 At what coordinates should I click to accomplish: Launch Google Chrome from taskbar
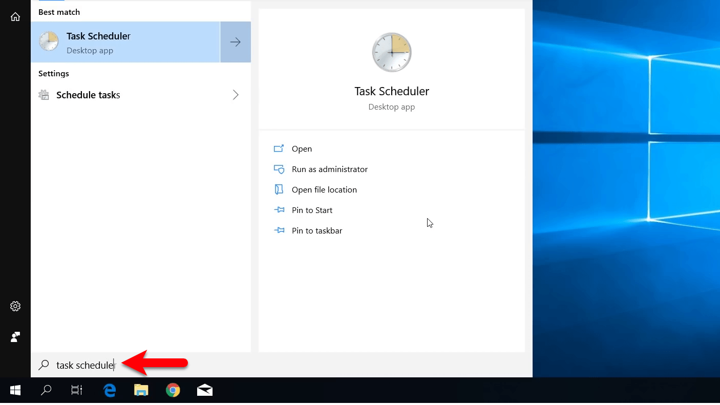173,391
